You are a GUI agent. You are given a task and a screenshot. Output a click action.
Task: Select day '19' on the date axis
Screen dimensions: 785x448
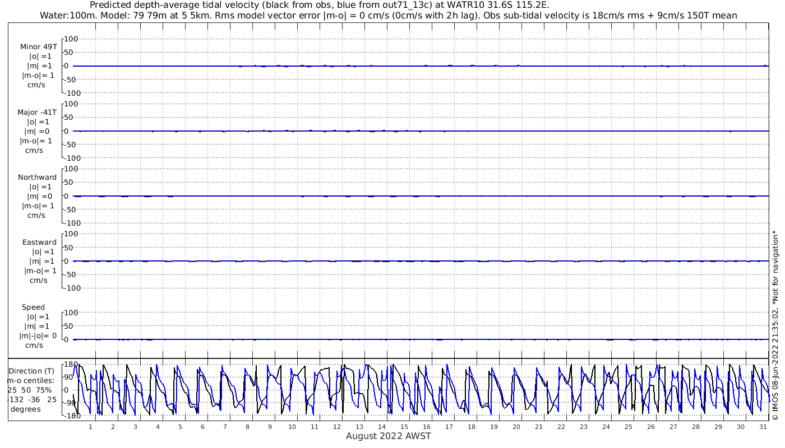click(494, 427)
